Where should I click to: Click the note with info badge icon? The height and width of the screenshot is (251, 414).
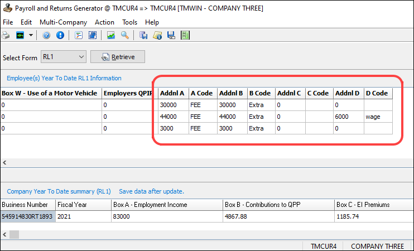158,35
